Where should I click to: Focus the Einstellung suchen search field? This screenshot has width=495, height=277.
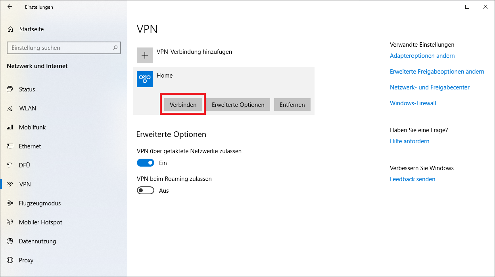click(59, 48)
